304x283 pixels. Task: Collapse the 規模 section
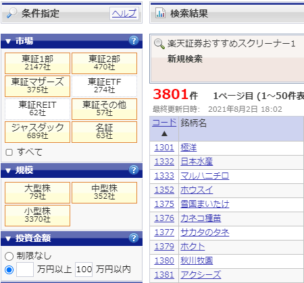pyautogui.click(x=8, y=170)
